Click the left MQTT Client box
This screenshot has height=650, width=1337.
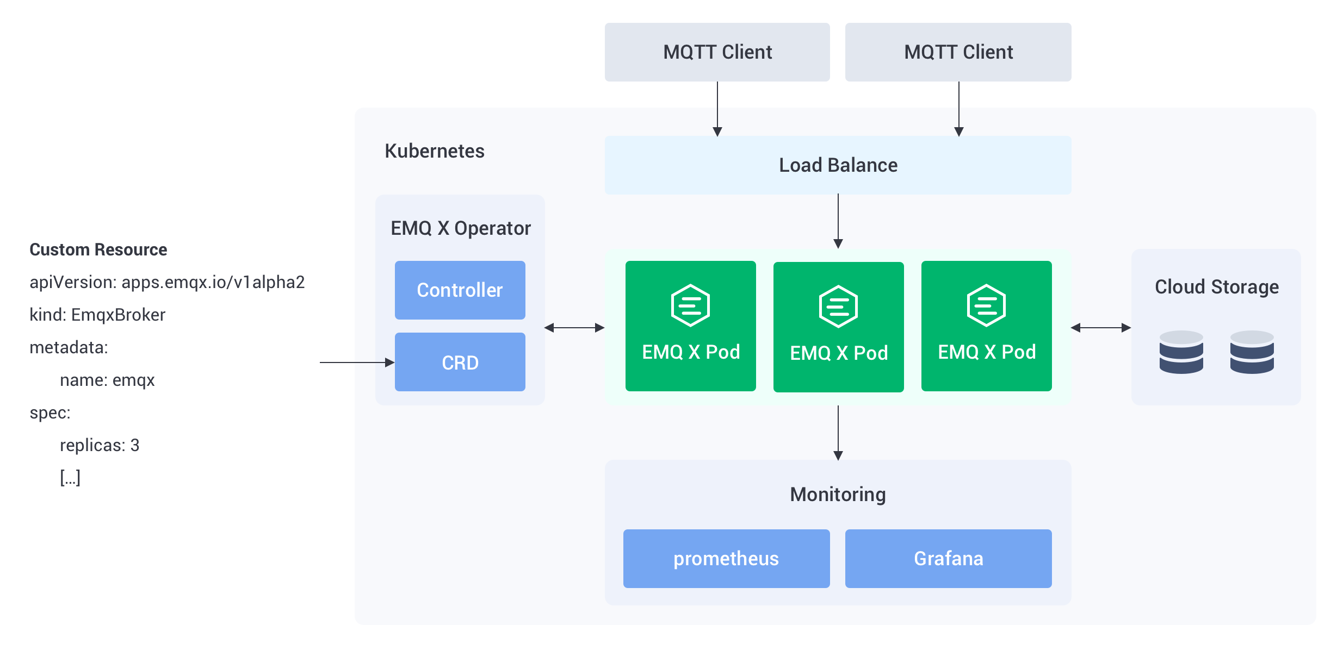click(x=717, y=52)
